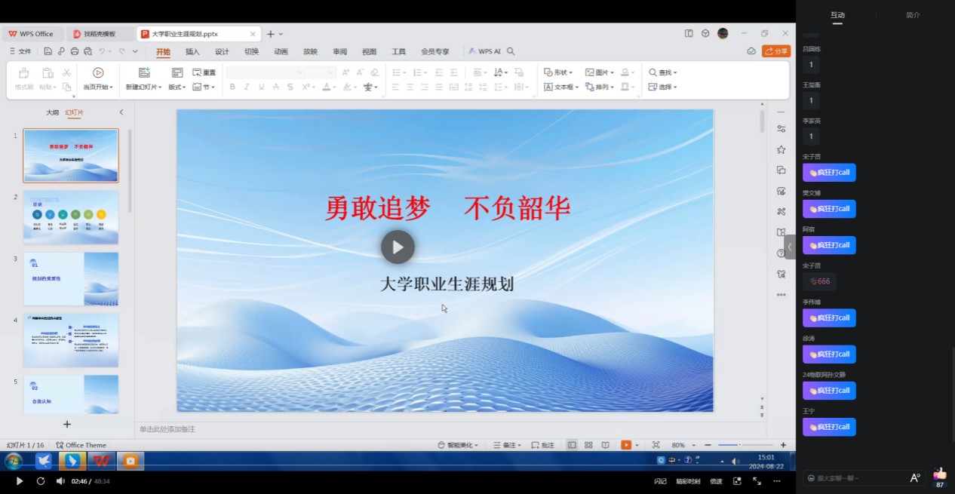Click the print icon in quick access toolbar
The image size is (955, 494).
tap(74, 51)
